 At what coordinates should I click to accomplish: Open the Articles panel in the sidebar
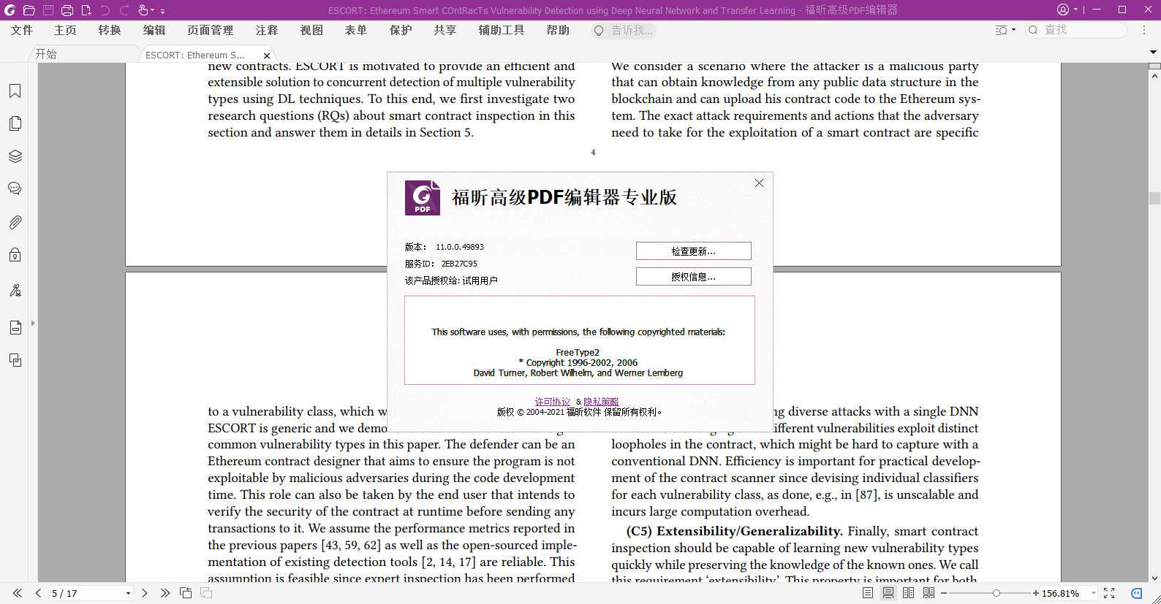pos(15,327)
